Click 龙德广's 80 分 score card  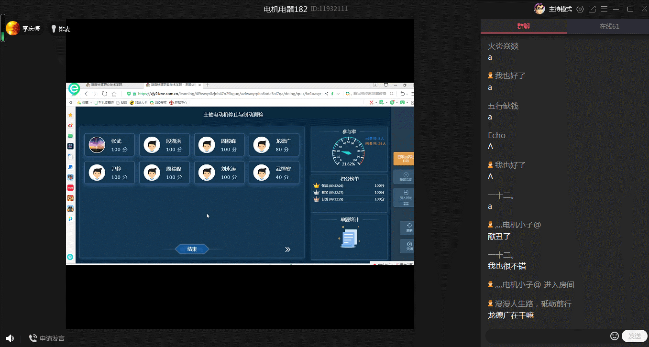[274, 145]
